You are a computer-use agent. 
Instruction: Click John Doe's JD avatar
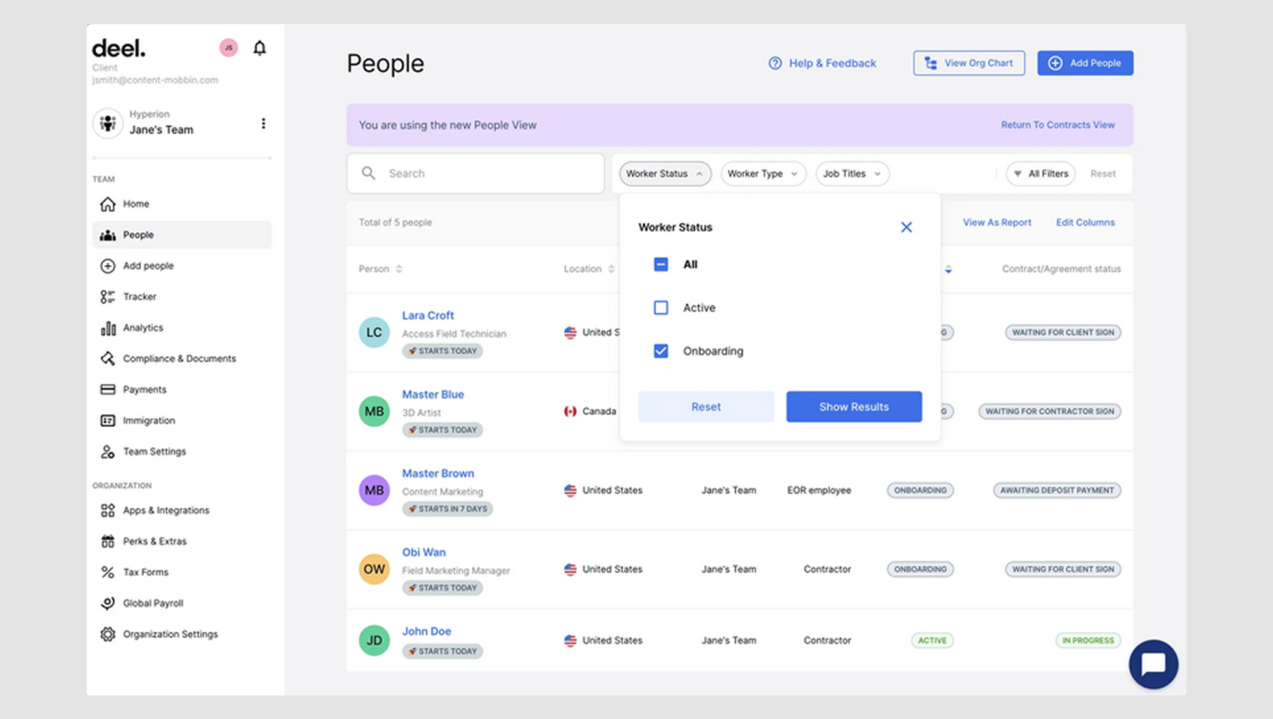[374, 640]
